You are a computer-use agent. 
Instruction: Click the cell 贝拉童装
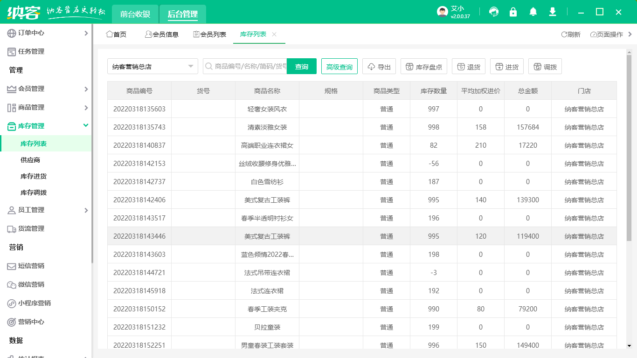(x=267, y=327)
